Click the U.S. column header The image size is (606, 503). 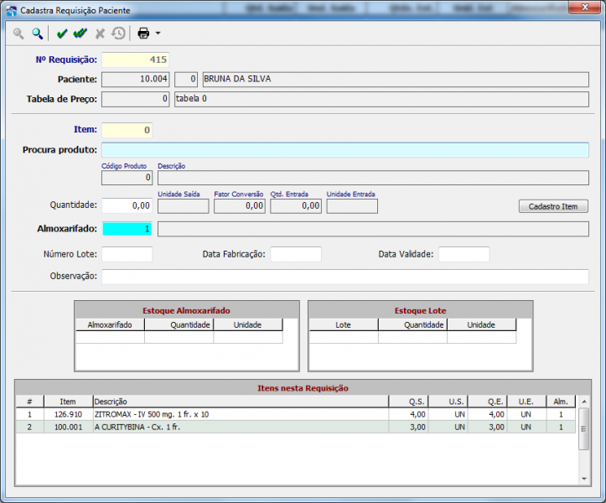coord(448,402)
